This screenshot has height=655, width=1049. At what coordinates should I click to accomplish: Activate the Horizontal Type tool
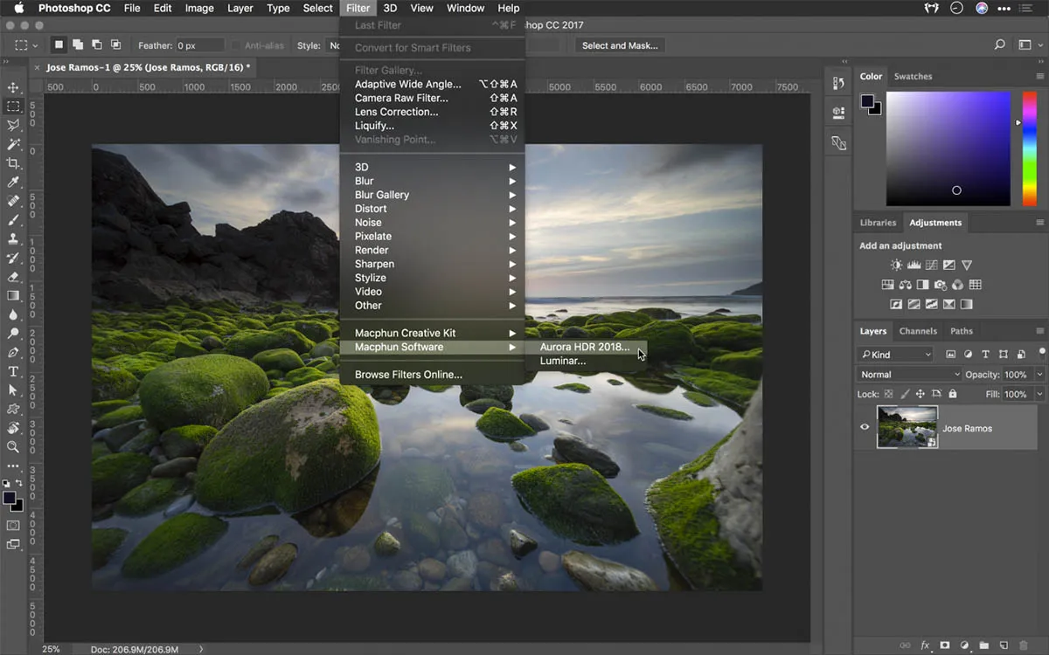(x=15, y=370)
